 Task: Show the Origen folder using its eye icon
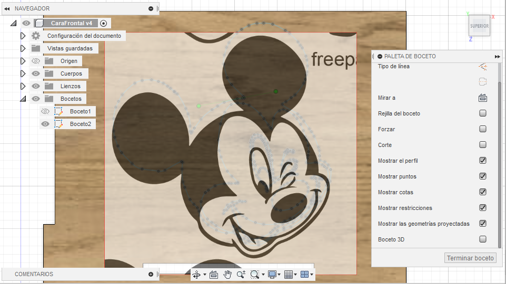(36, 61)
